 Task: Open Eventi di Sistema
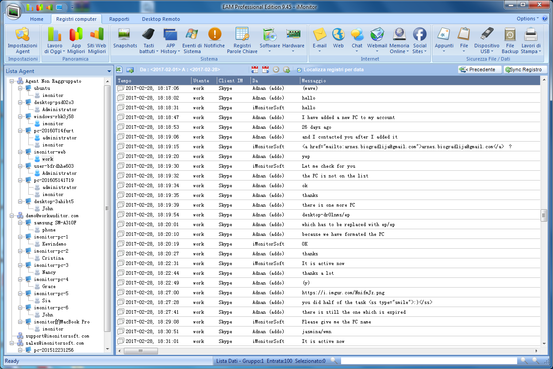coord(192,40)
